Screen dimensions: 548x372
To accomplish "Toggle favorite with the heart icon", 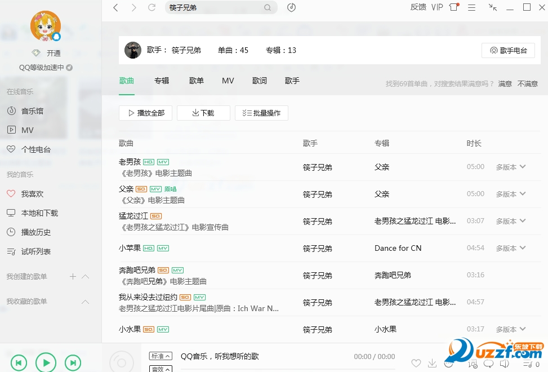I will tap(416, 364).
